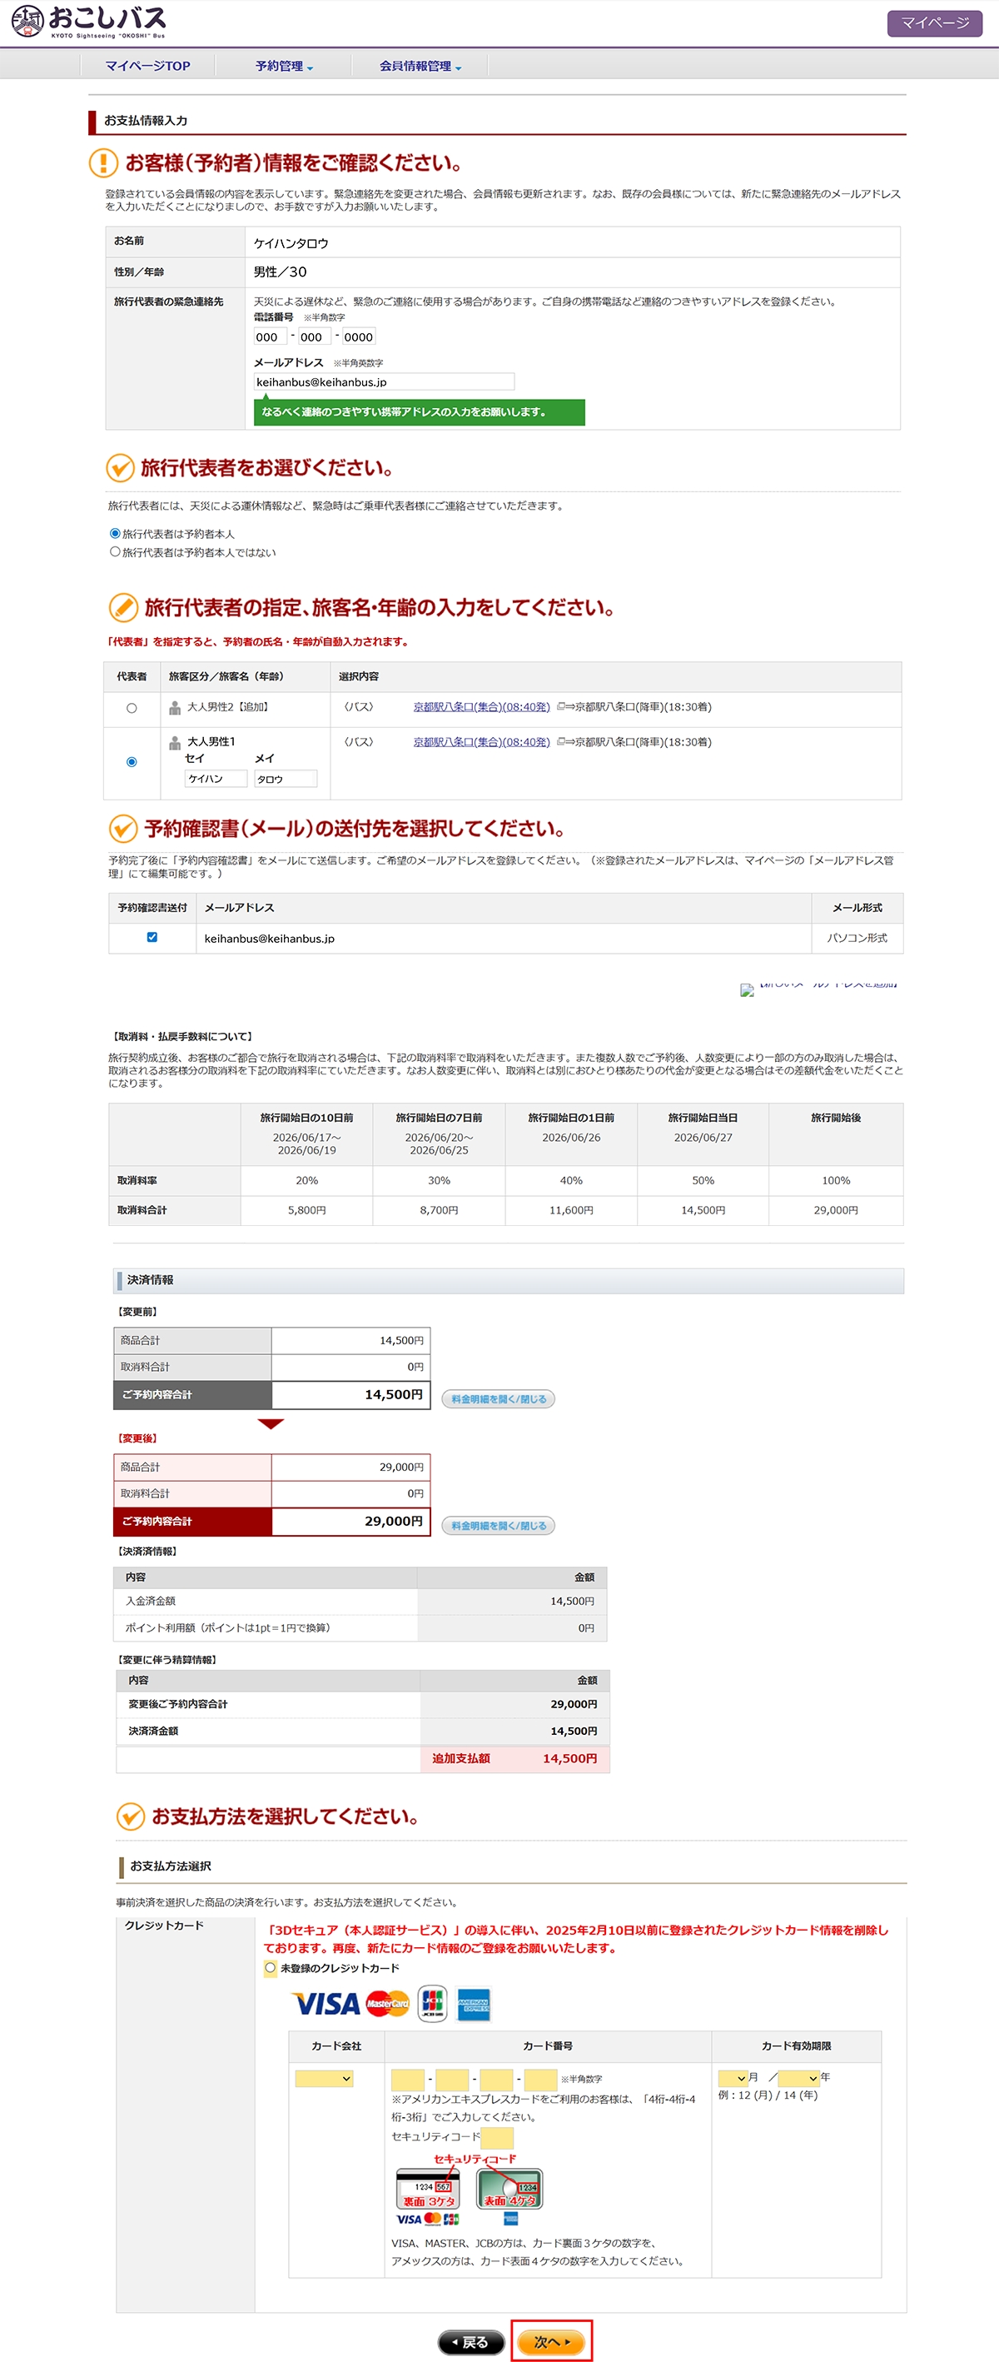
Task: Click checkmark icon beside 旅行代表者をお選びください
Action: pyautogui.click(x=120, y=467)
